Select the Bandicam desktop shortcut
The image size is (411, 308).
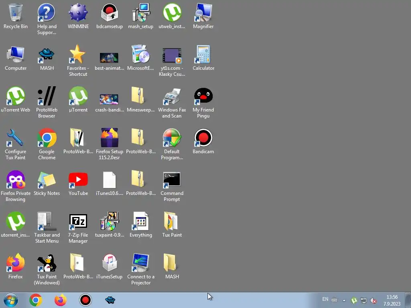click(203, 138)
